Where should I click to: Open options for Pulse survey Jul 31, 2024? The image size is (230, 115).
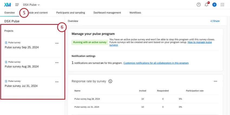(x=57, y=82)
